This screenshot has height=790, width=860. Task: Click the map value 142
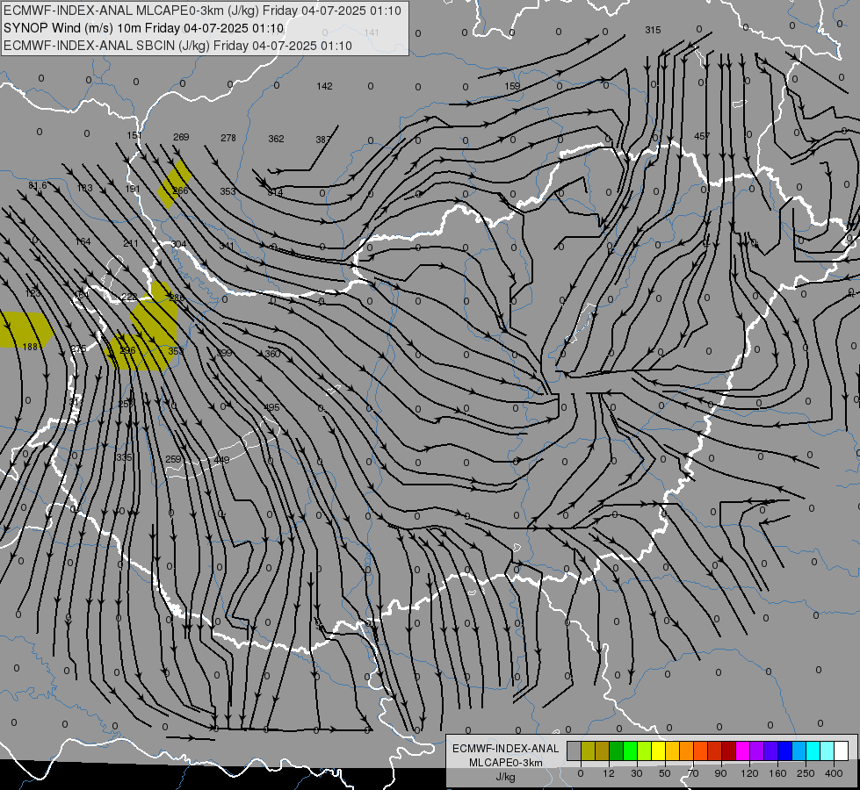click(324, 86)
